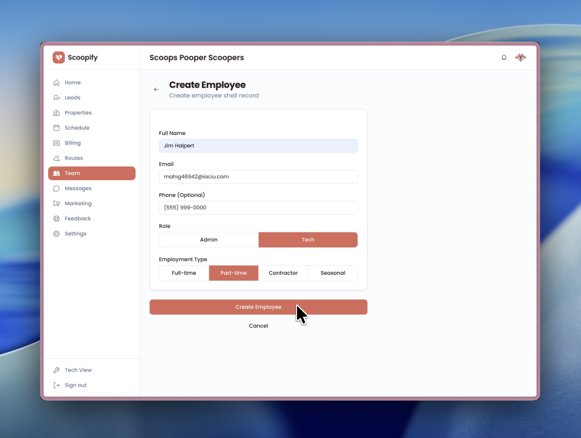Open the Billing icon
The height and width of the screenshot is (438, 581).
pyautogui.click(x=56, y=143)
